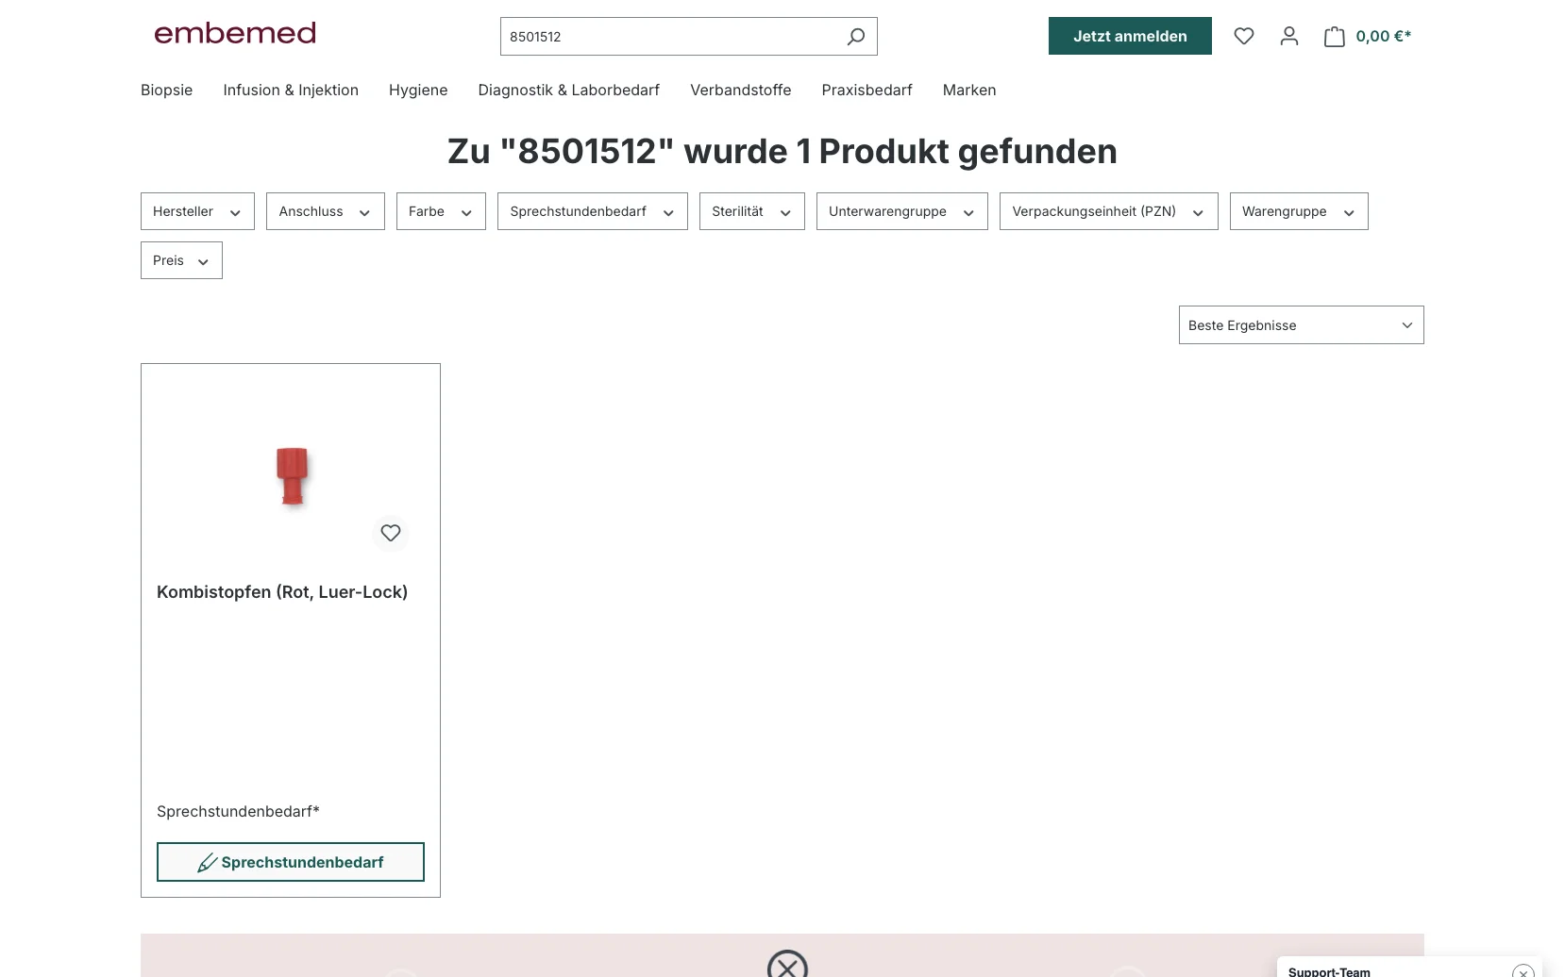Viewport: 1565px width, 977px height.
Task: Open the Marken menu
Action: point(969,91)
